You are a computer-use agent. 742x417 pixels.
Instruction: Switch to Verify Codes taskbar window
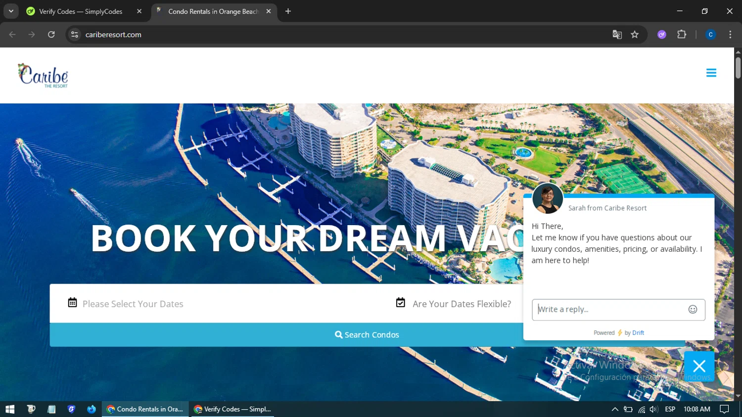pos(233,409)
